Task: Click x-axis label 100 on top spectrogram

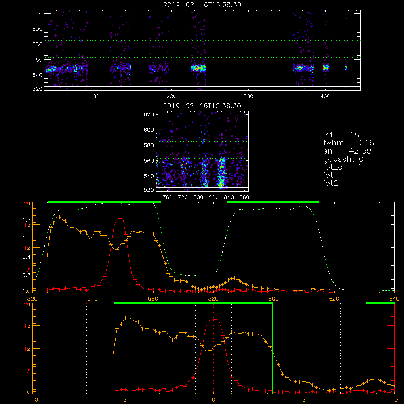Action: point(95,97)
